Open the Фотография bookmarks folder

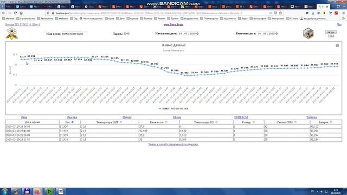tap(258, 19)
